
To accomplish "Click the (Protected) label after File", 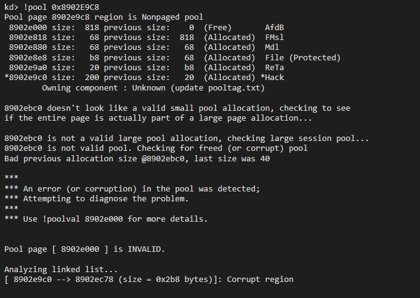I will click(315, 58).
